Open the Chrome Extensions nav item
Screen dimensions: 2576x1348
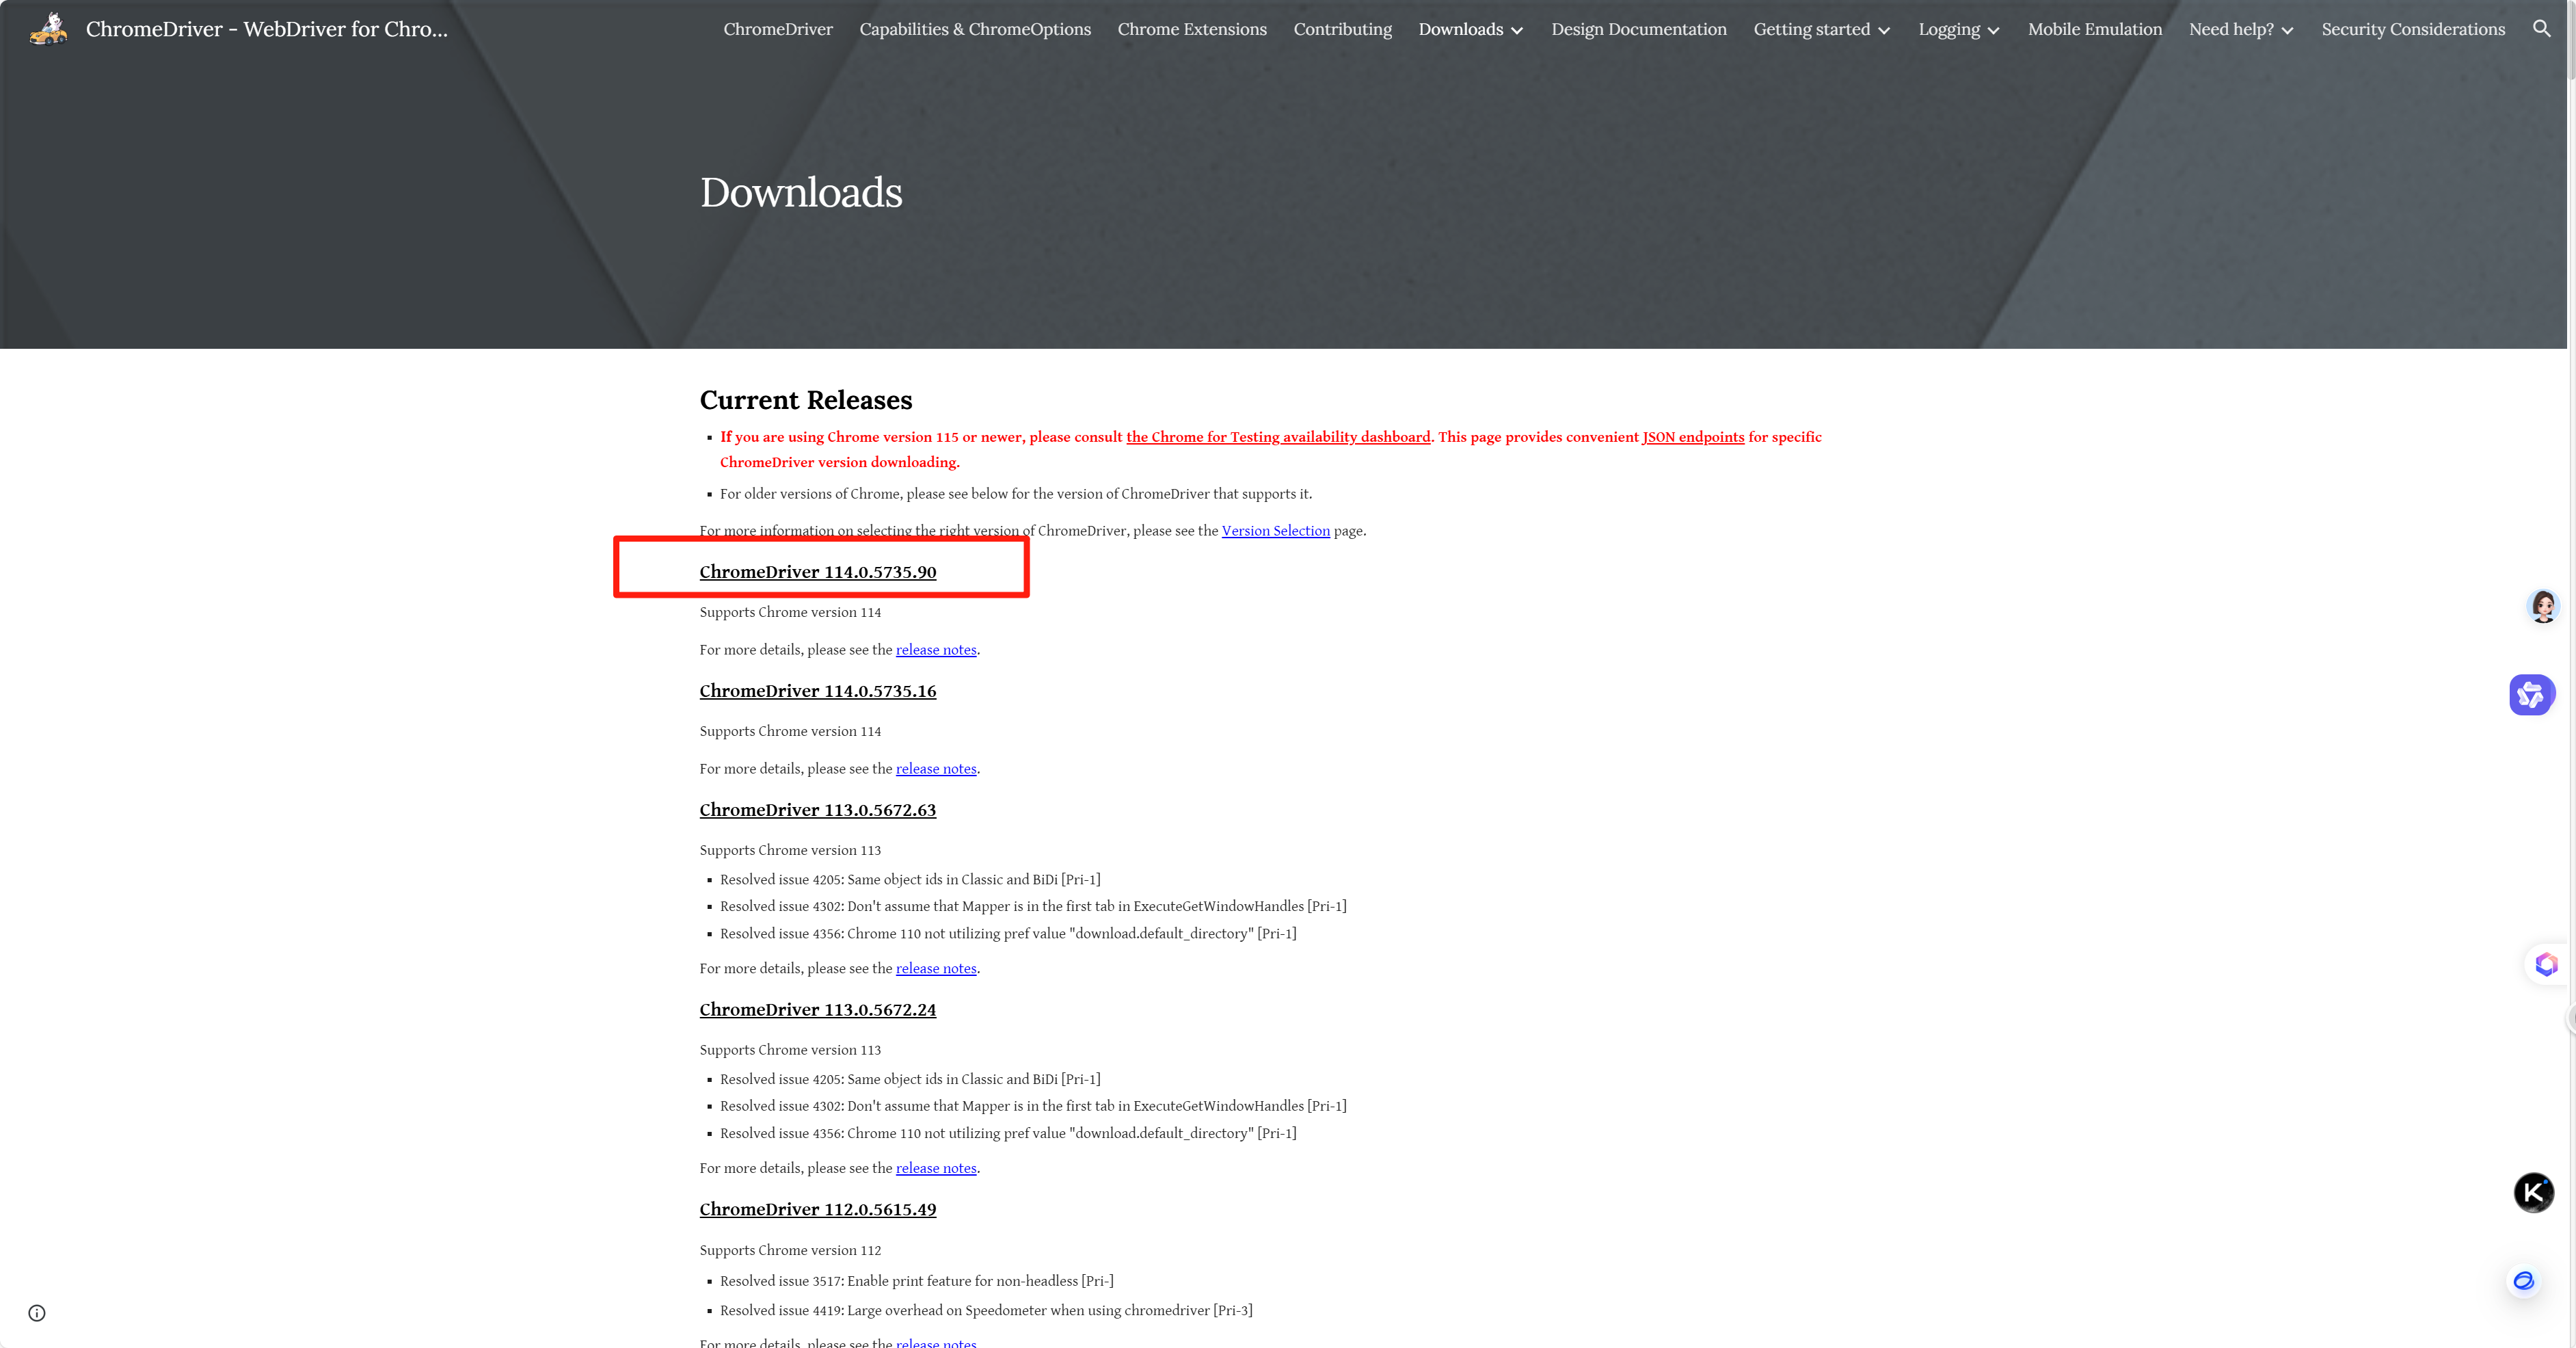tap(1192, 29)
